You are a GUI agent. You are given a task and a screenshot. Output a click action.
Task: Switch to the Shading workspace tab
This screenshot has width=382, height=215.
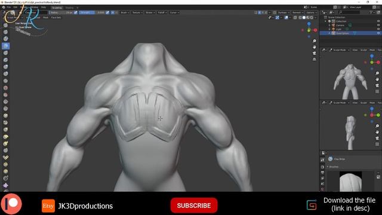point(69,8)
